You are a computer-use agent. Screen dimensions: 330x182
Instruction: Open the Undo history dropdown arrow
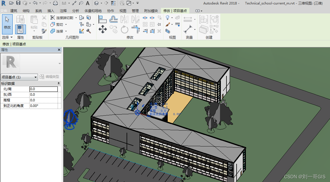point(40,3)
